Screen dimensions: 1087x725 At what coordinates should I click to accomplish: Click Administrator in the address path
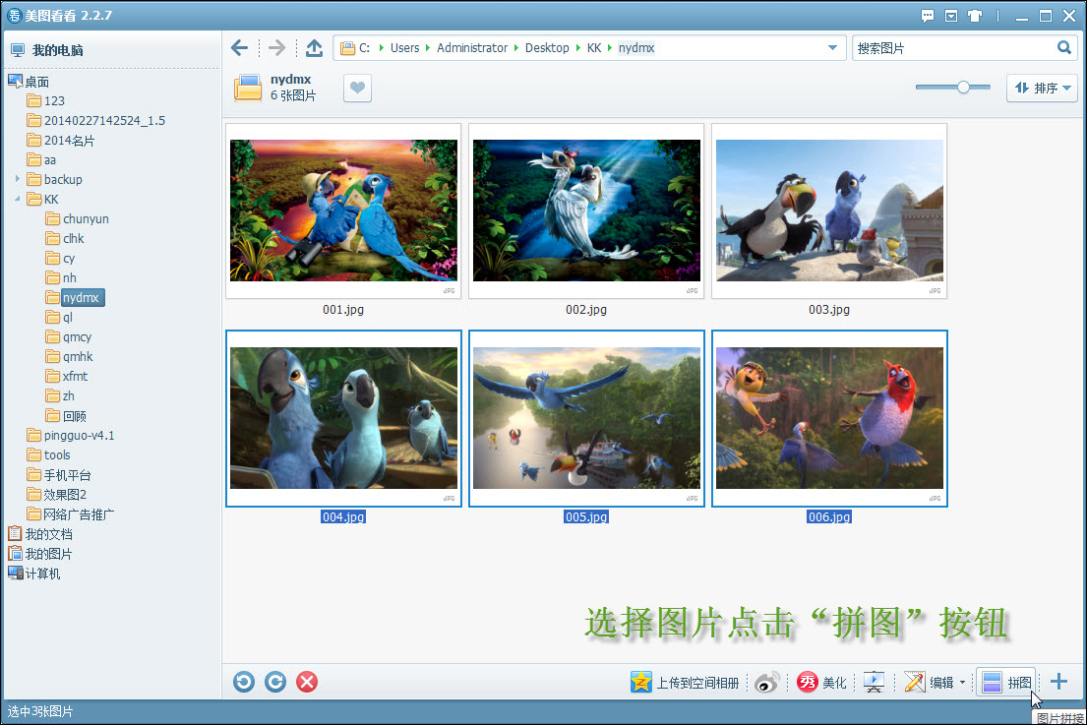pos(471,48)
